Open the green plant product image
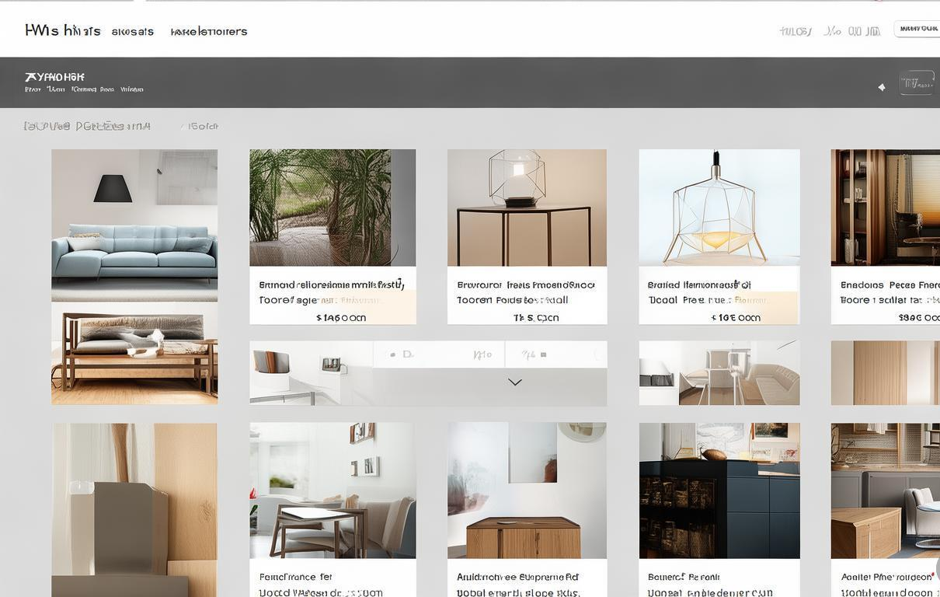940x597 pixels. point(332,208)
